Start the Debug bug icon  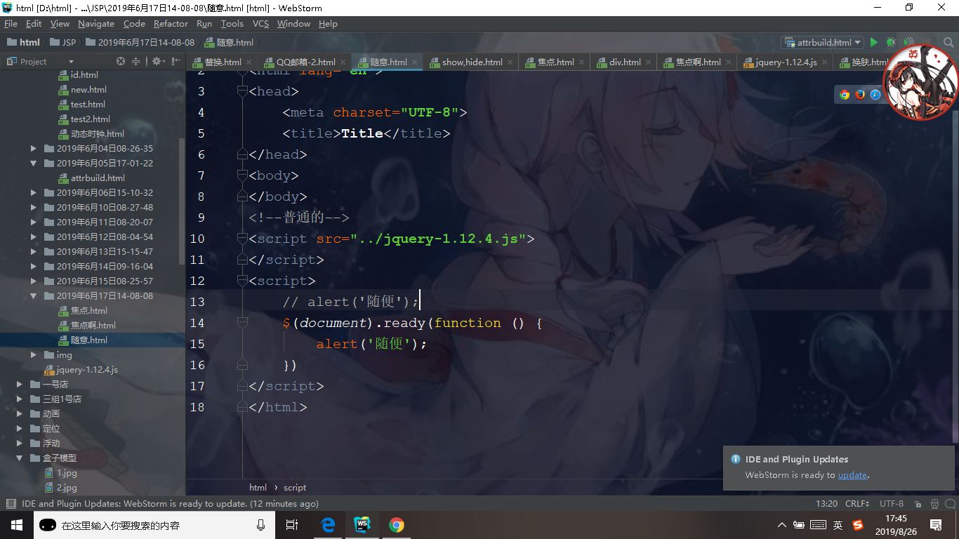(891, 43)
